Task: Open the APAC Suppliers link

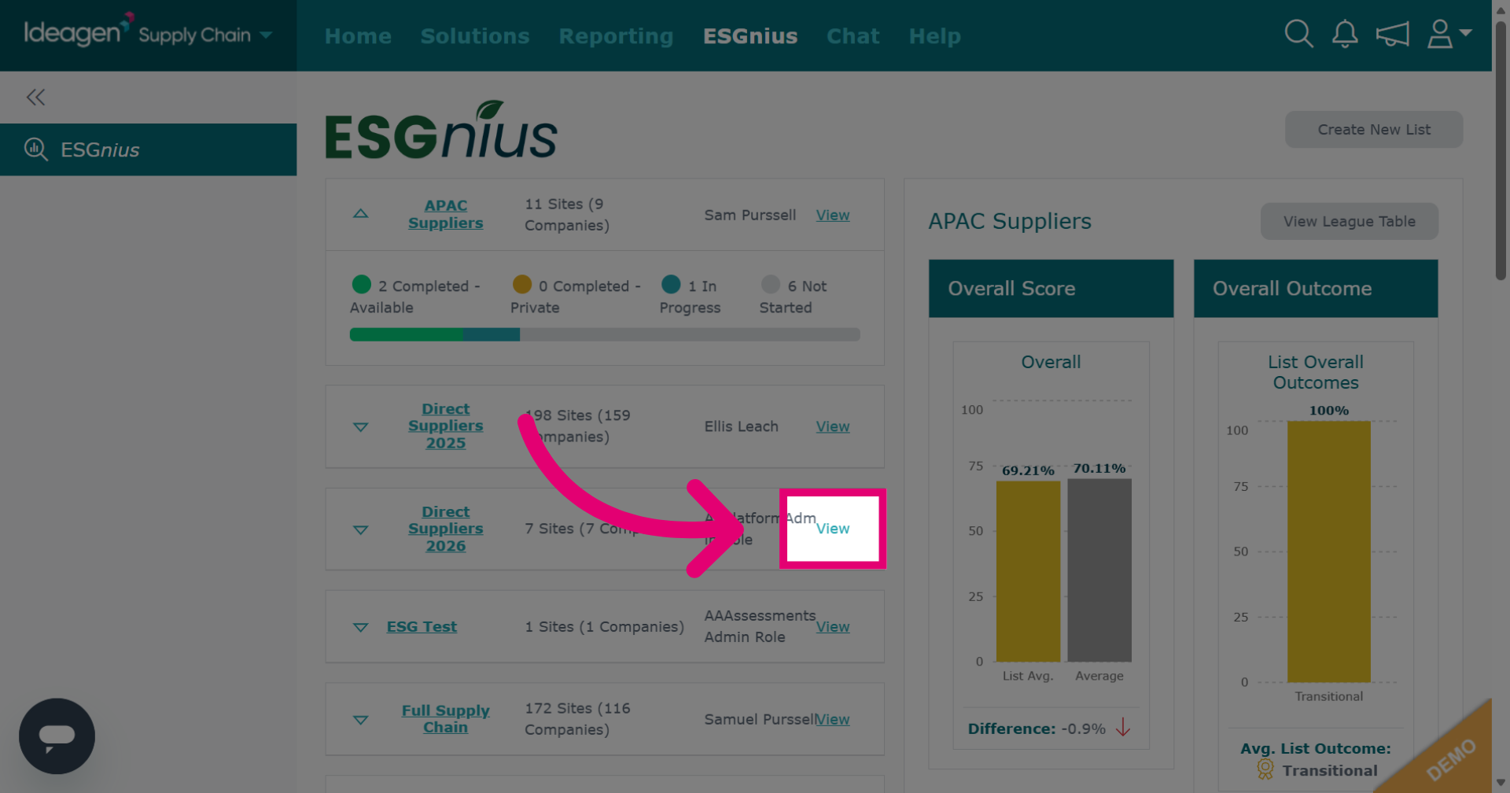Action: (x=445, y=214)
